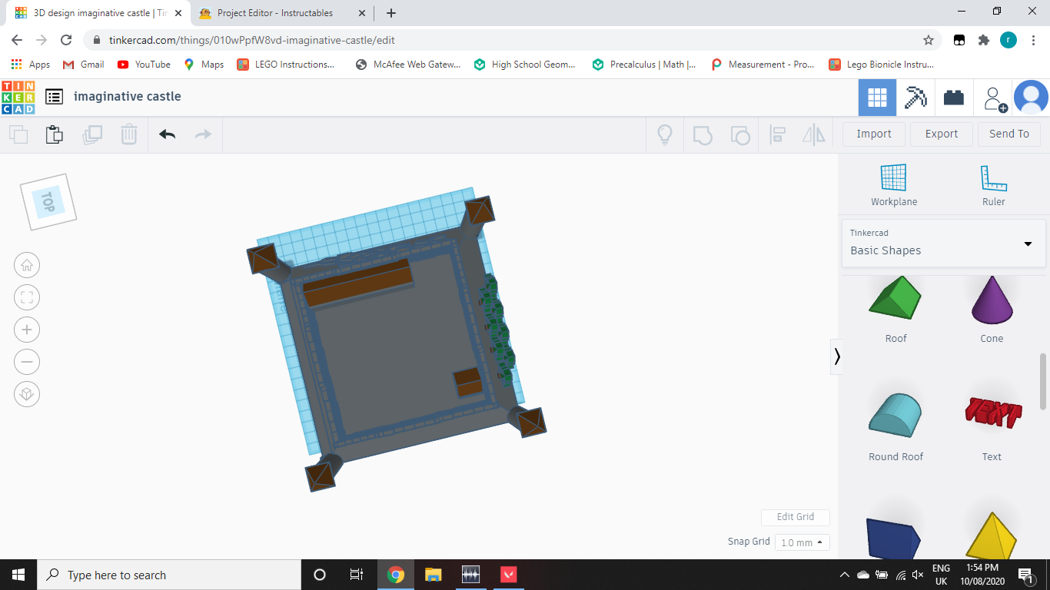Open the Windows Start menu
Image resolution: width=1050 pixels, height=590 pixels.
tap(18, 575)
